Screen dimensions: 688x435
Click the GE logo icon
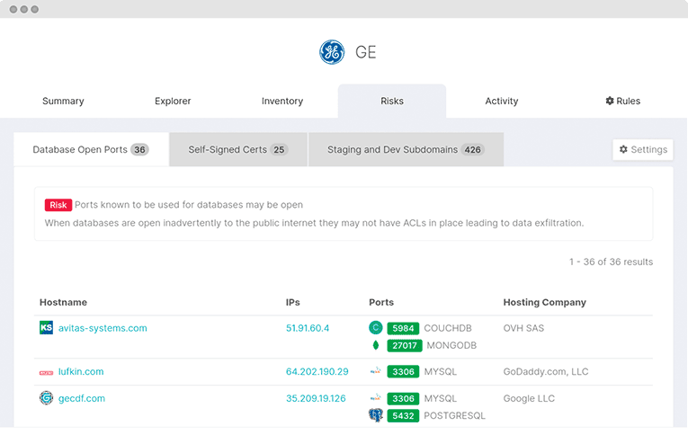(x=332, y=52)
